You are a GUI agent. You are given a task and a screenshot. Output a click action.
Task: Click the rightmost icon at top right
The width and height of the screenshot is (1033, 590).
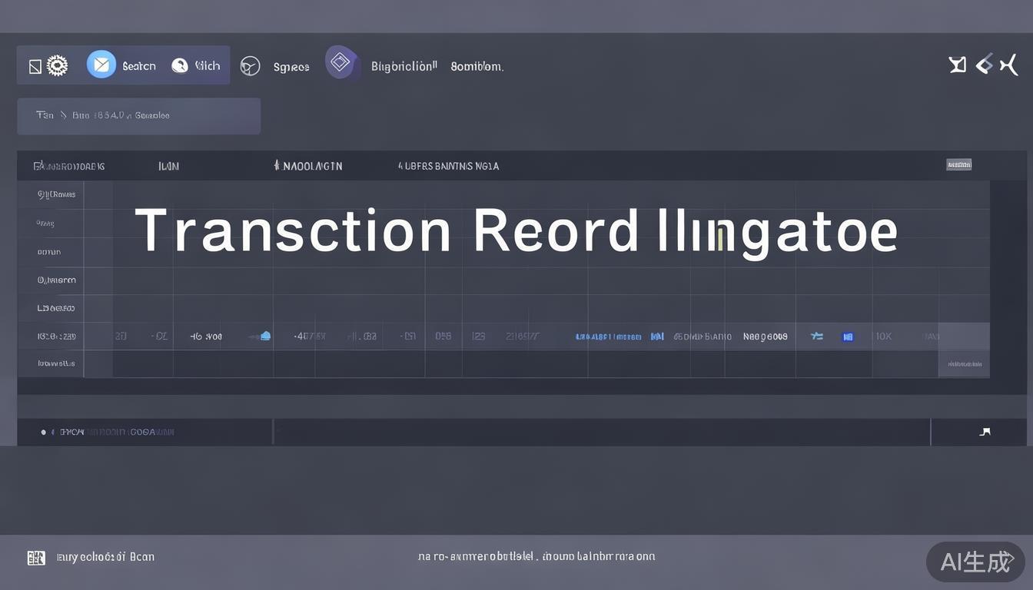coord(1008,65)
